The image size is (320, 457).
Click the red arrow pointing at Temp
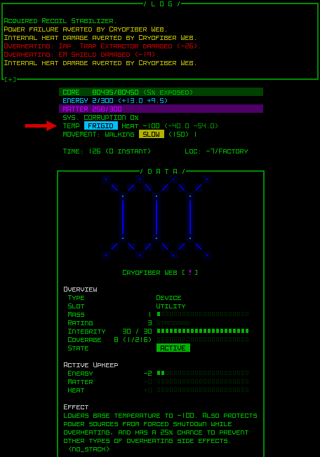(x=41, y=126)
